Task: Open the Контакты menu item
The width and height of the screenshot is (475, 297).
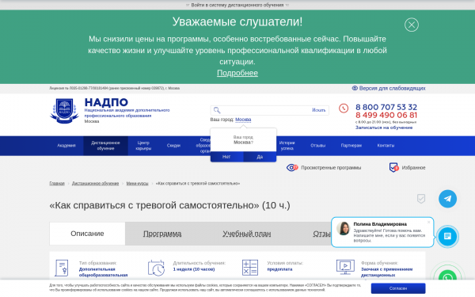Action: [x=386, y=146]
